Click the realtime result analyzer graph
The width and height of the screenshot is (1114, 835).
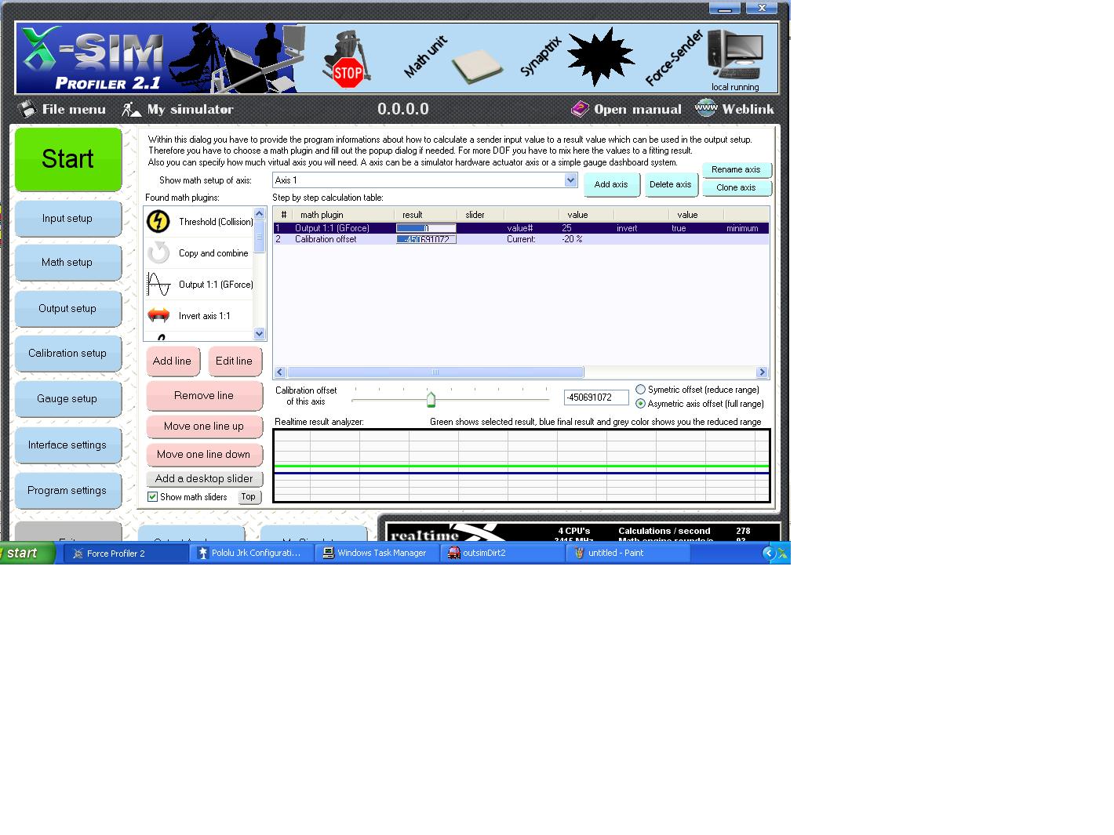pyautogui.click(x=522, y=466)
